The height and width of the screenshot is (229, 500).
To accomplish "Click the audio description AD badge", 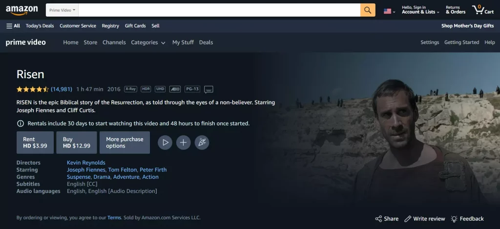I will point(175,89).
